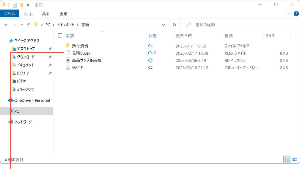Open the address bar history dropdown
This screenshot has width=300, height=169.
[x=163, y=25]
